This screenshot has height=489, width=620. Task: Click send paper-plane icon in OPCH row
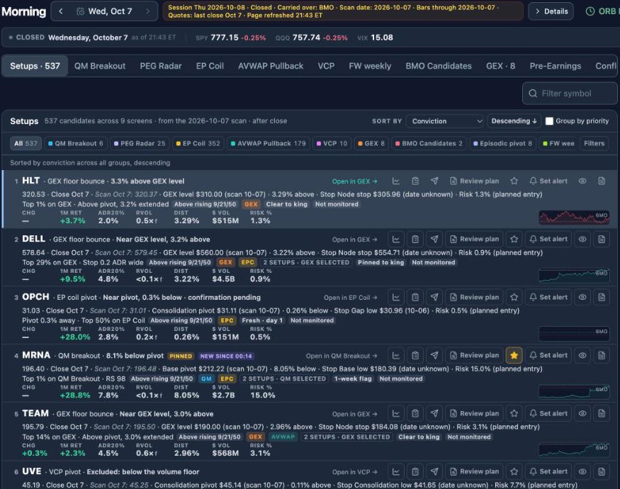(434, 298)
